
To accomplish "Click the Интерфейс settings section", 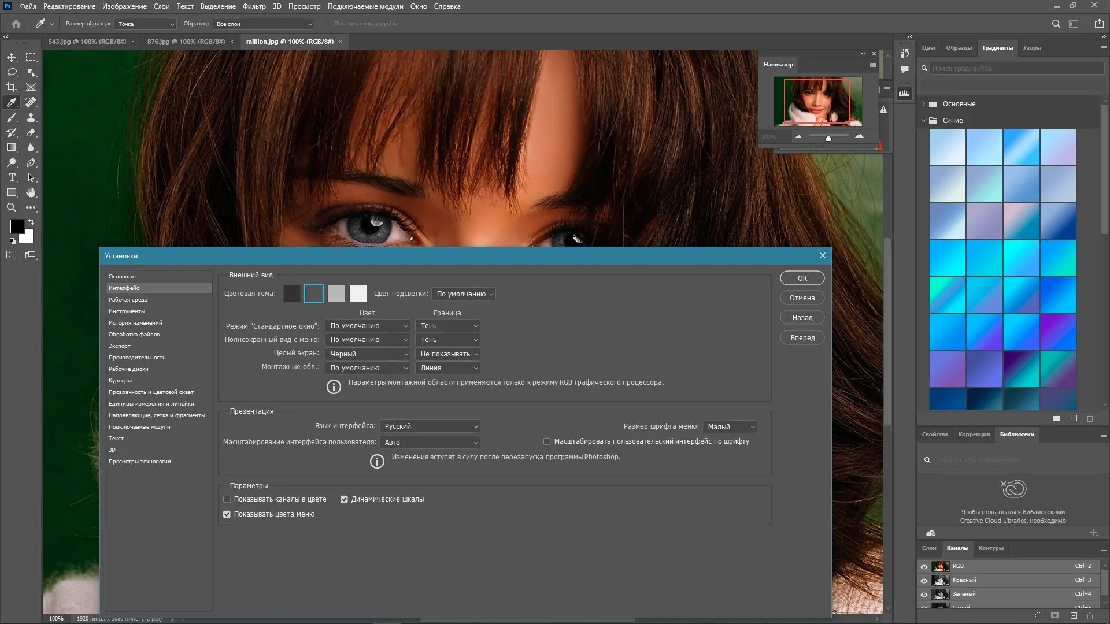I will [x=124, y=288].
